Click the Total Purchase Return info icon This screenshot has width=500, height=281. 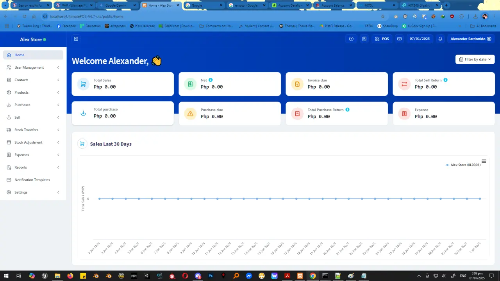(x=347, y=110)
